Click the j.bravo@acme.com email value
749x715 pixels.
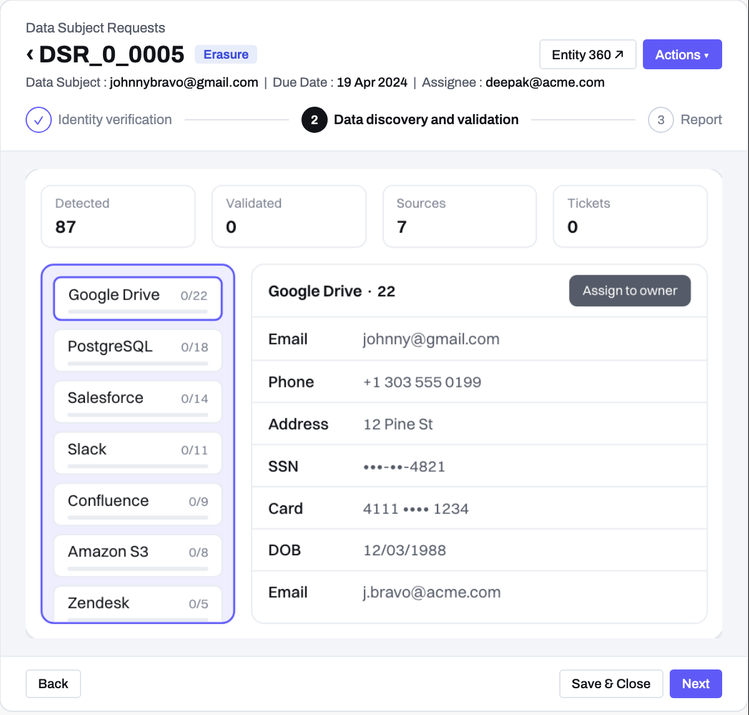(431, 592)
